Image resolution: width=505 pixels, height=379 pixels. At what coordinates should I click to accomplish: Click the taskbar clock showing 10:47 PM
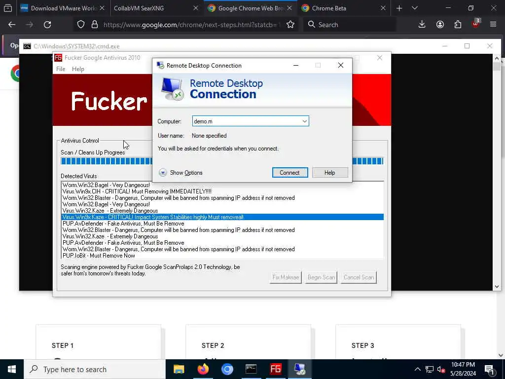pos(463,369)
